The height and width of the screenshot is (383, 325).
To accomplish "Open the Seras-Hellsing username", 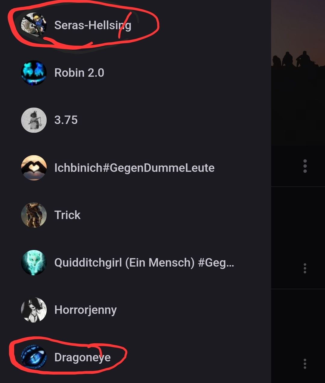I will [x=93, y=25].
